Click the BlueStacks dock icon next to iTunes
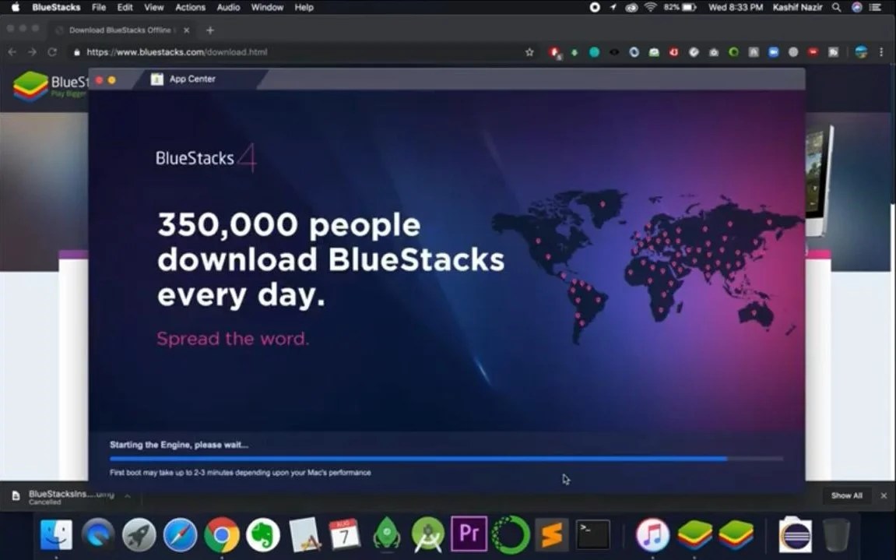 [x=694, y=534]
